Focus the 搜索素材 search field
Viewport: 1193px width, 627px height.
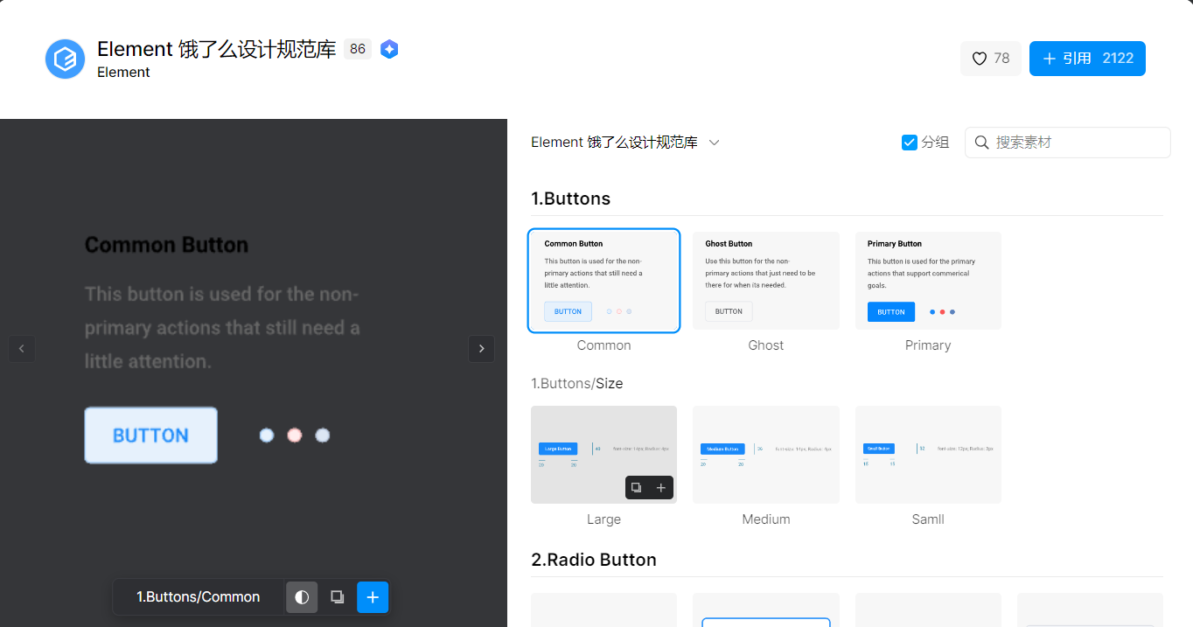(x=1067, y=143)
